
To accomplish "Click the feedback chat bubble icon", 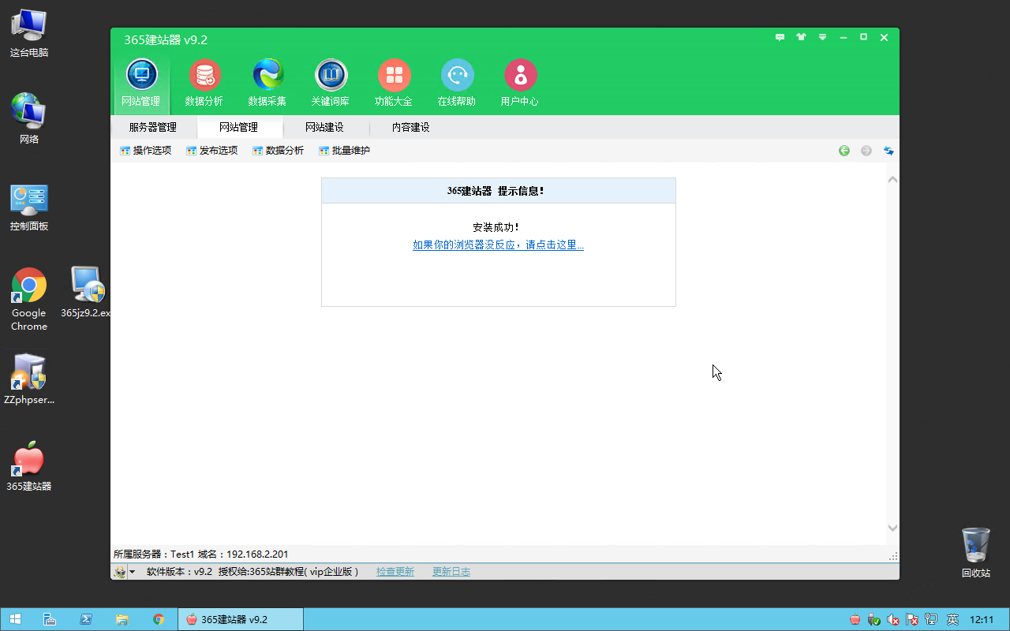I will (780, 37).
